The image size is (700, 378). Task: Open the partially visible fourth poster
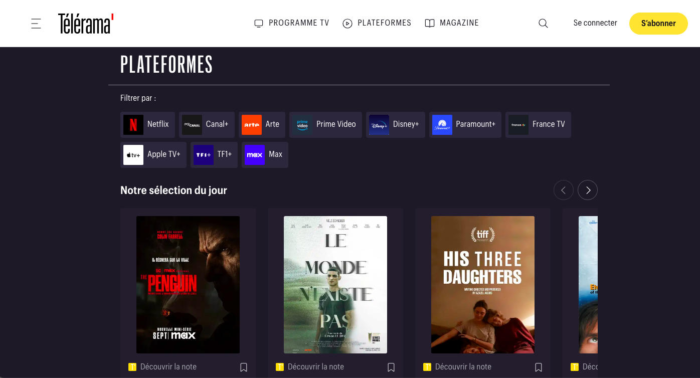coord(588,285)
